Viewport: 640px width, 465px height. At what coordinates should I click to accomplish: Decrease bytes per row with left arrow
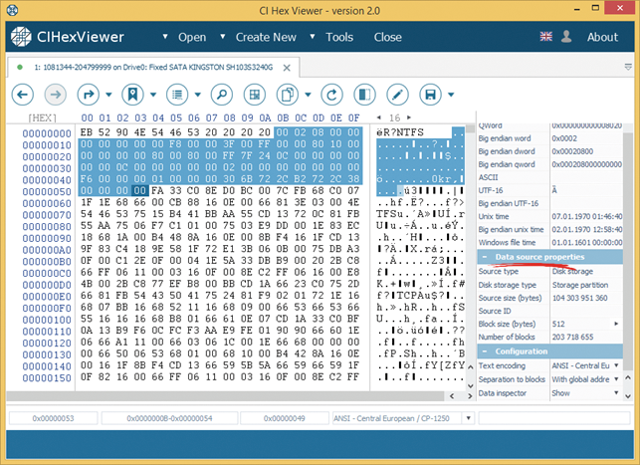click(379, 117)
